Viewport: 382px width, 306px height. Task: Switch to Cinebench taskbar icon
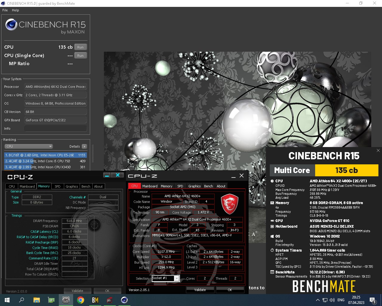[124, 300]
